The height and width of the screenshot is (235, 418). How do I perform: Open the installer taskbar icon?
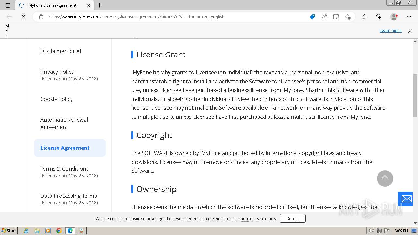pos(81,231)
